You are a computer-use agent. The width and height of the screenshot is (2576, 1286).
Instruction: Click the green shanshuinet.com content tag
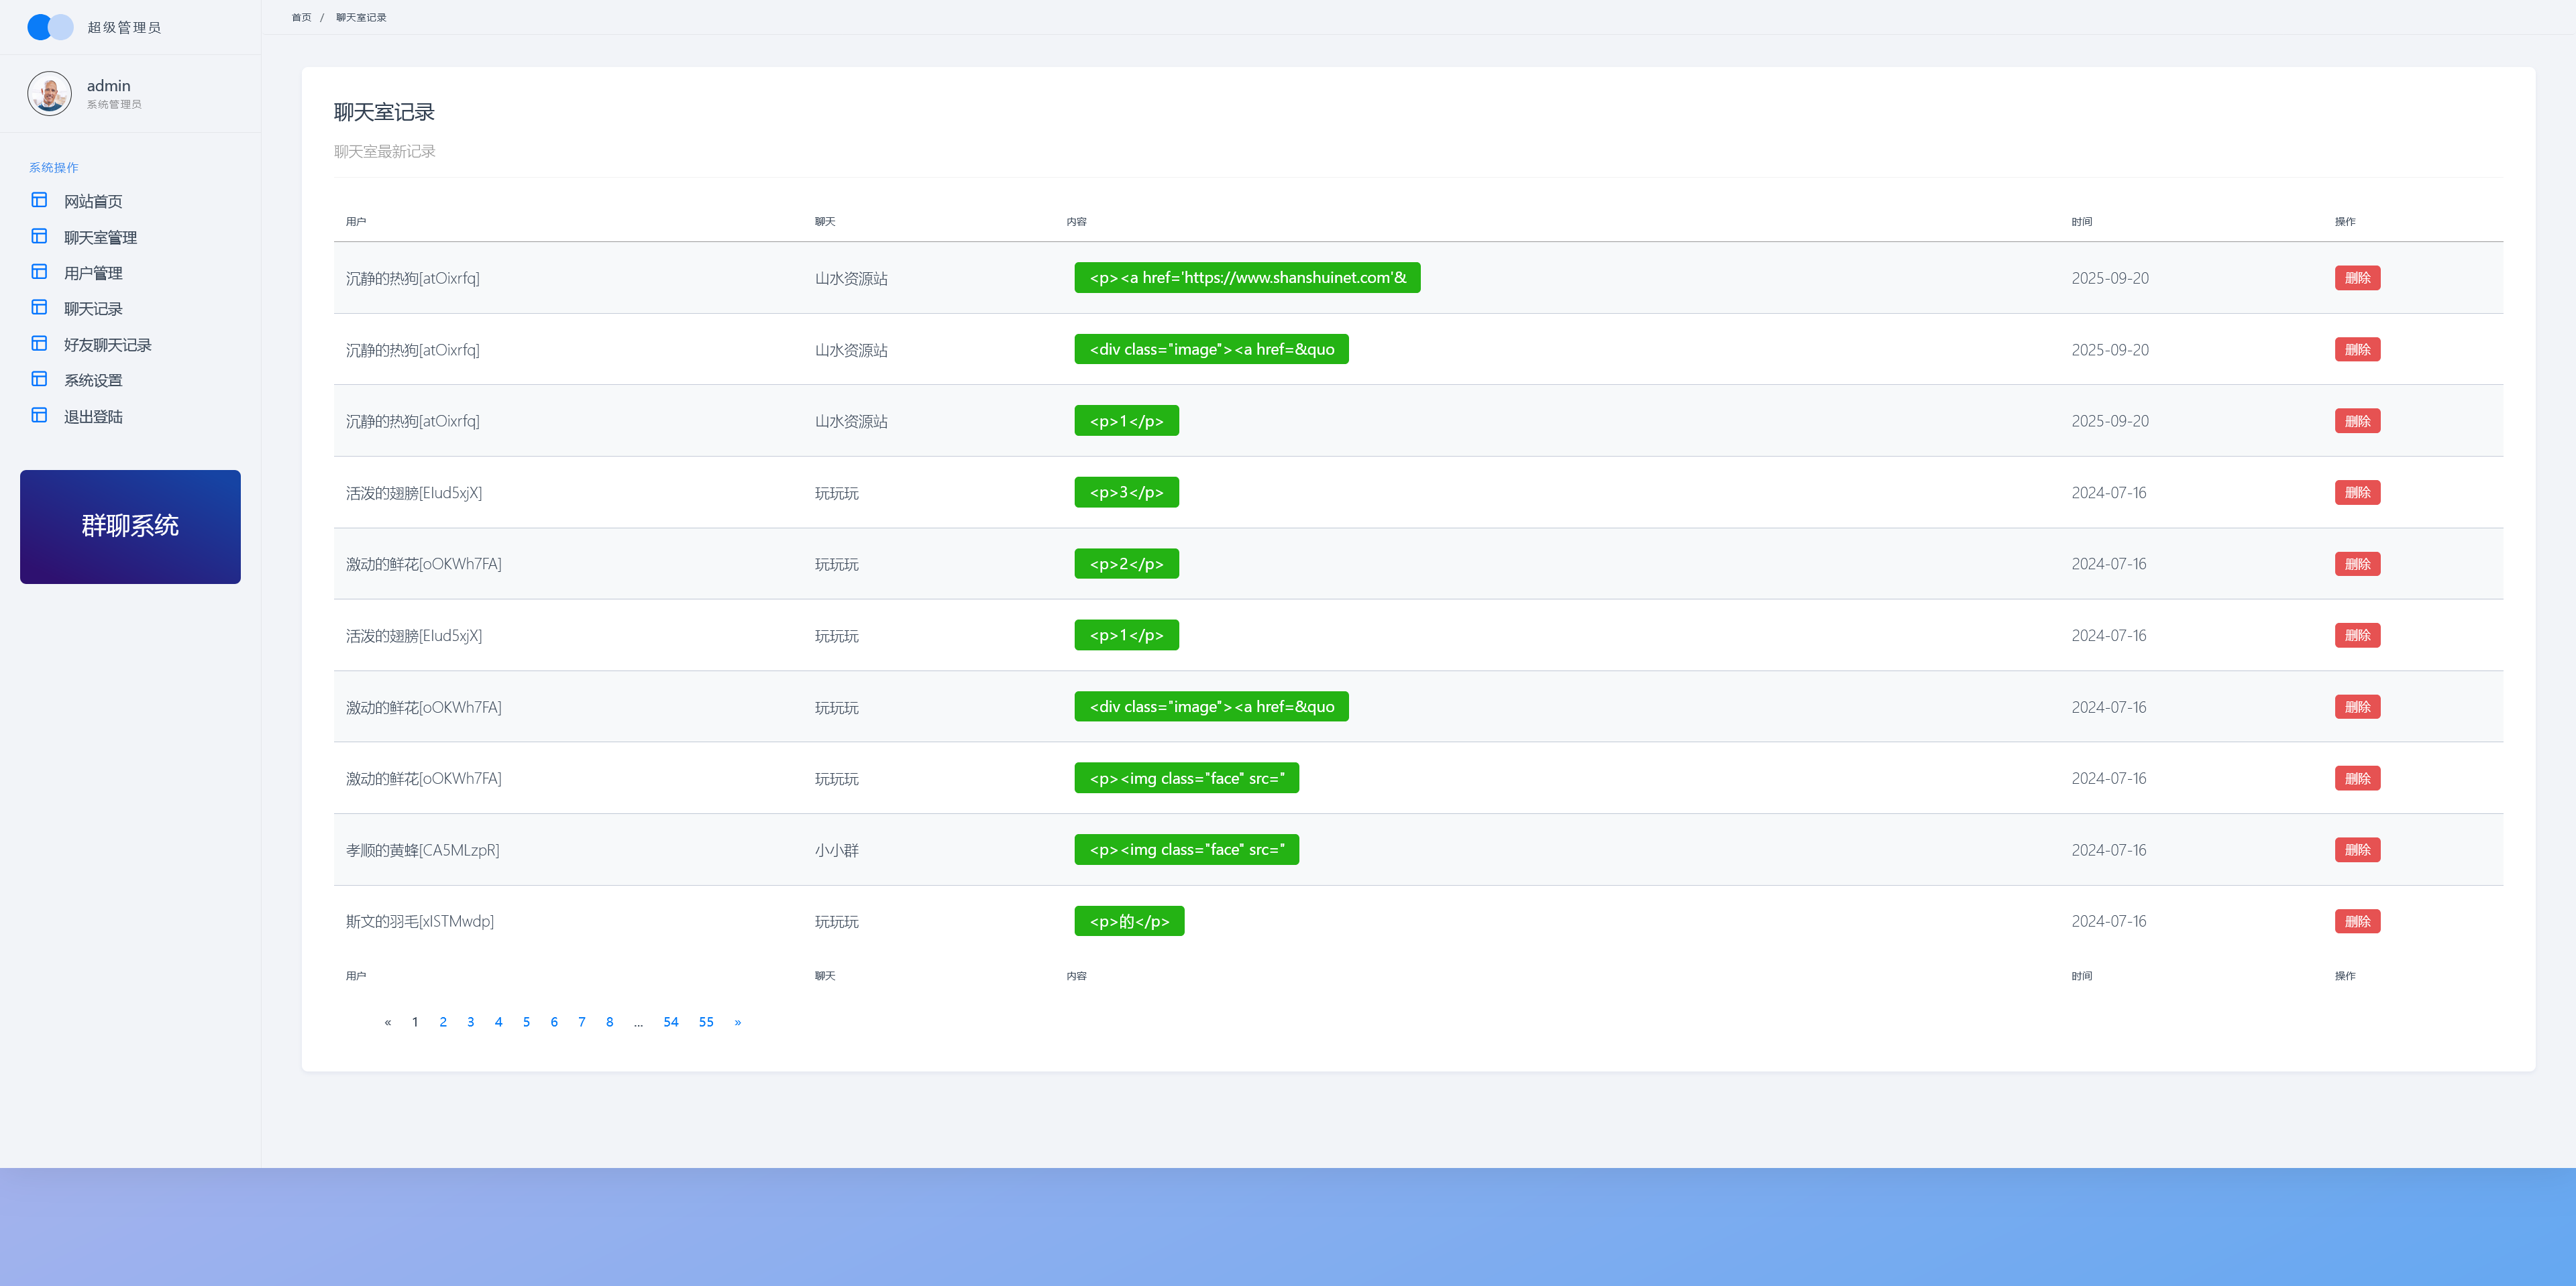pos(1247,278)
